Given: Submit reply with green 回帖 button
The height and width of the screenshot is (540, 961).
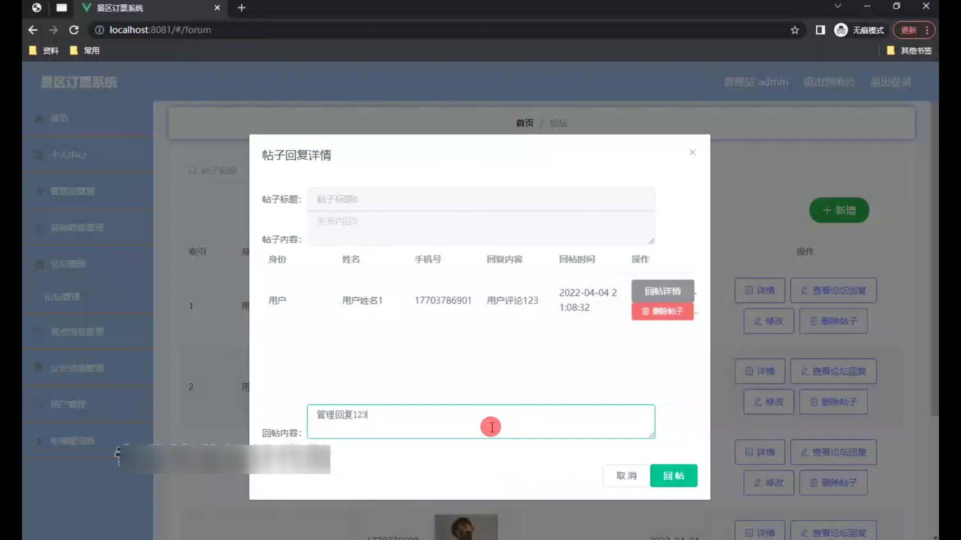Looking at the screenshot, I should [673, 475].
